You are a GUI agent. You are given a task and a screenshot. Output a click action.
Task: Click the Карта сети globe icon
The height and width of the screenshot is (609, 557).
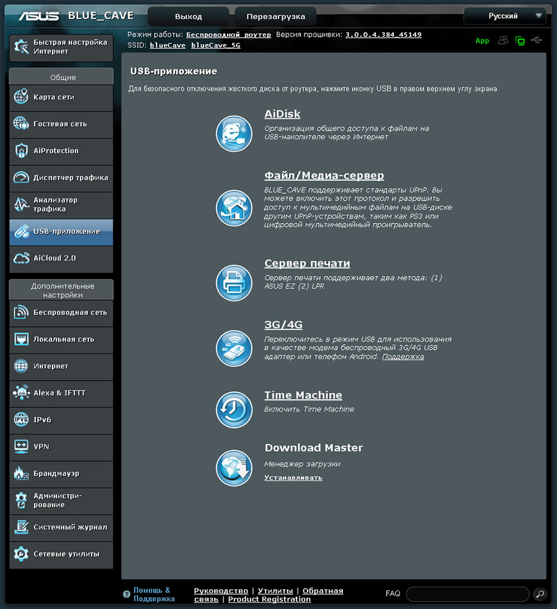click(21, 97)
